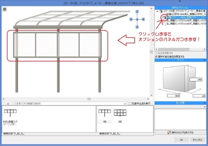This screenshot has height=146, width=208.
Task: Click right list status 検索が終了しました。
Action: coord(110,134)
